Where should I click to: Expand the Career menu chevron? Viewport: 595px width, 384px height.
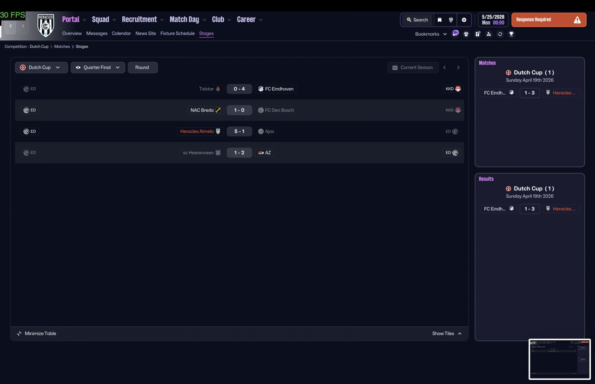tap(261, 20)
